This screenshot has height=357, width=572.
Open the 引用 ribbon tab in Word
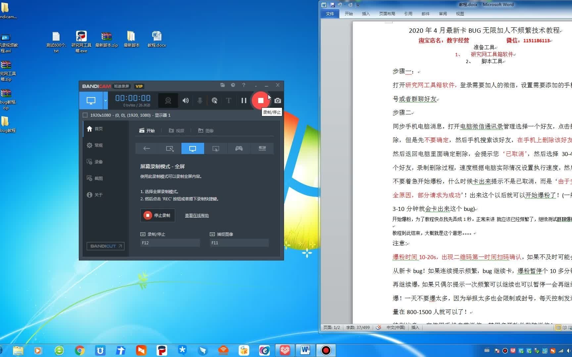tap(408, 14)
